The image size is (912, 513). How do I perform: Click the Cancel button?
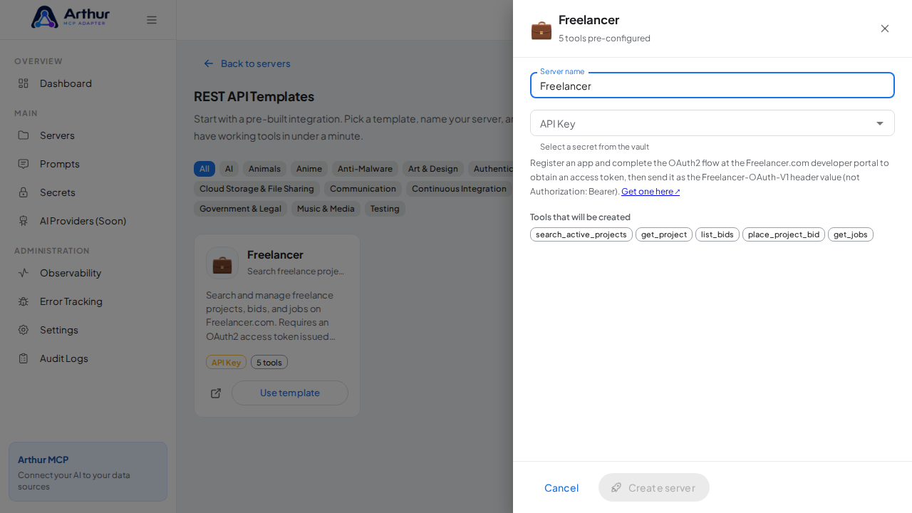561,487
